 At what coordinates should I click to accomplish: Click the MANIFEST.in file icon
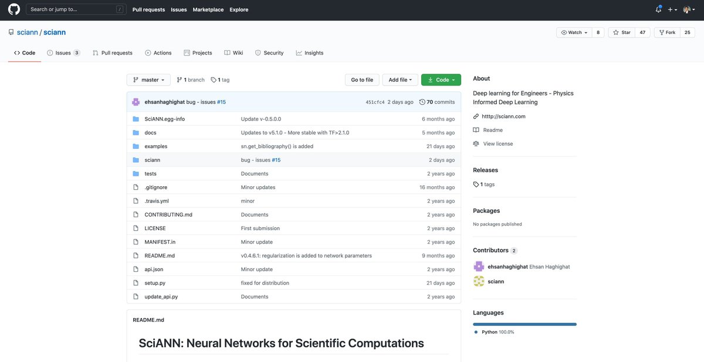click(x=136, y=242)
